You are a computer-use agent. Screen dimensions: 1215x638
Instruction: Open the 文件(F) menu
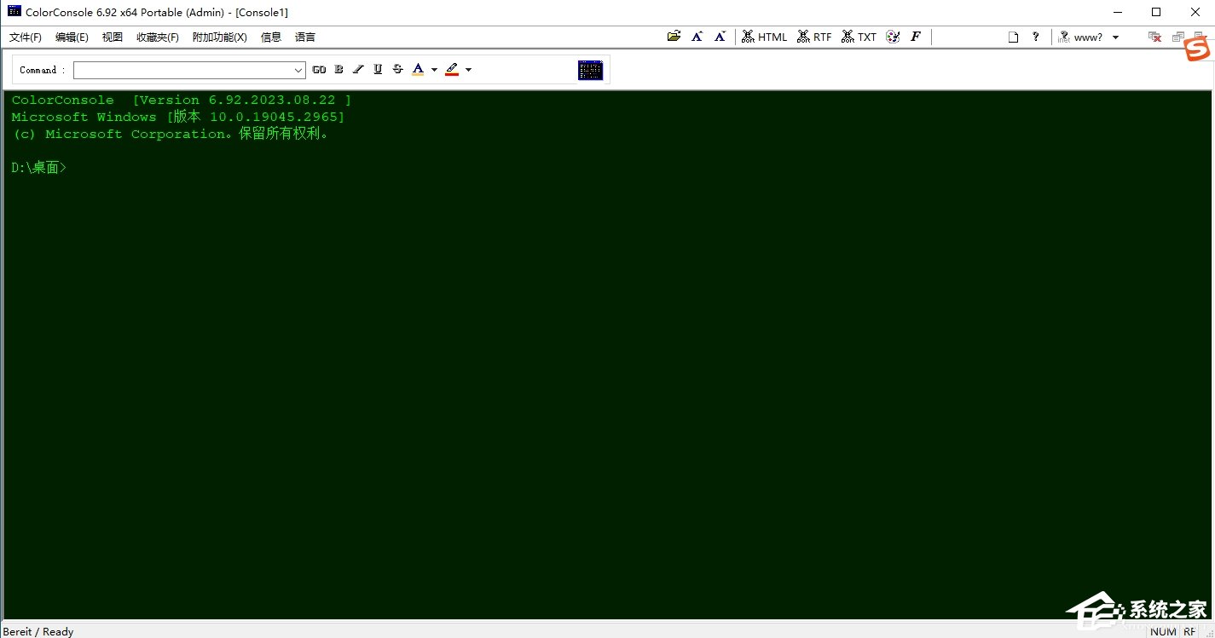26,37
